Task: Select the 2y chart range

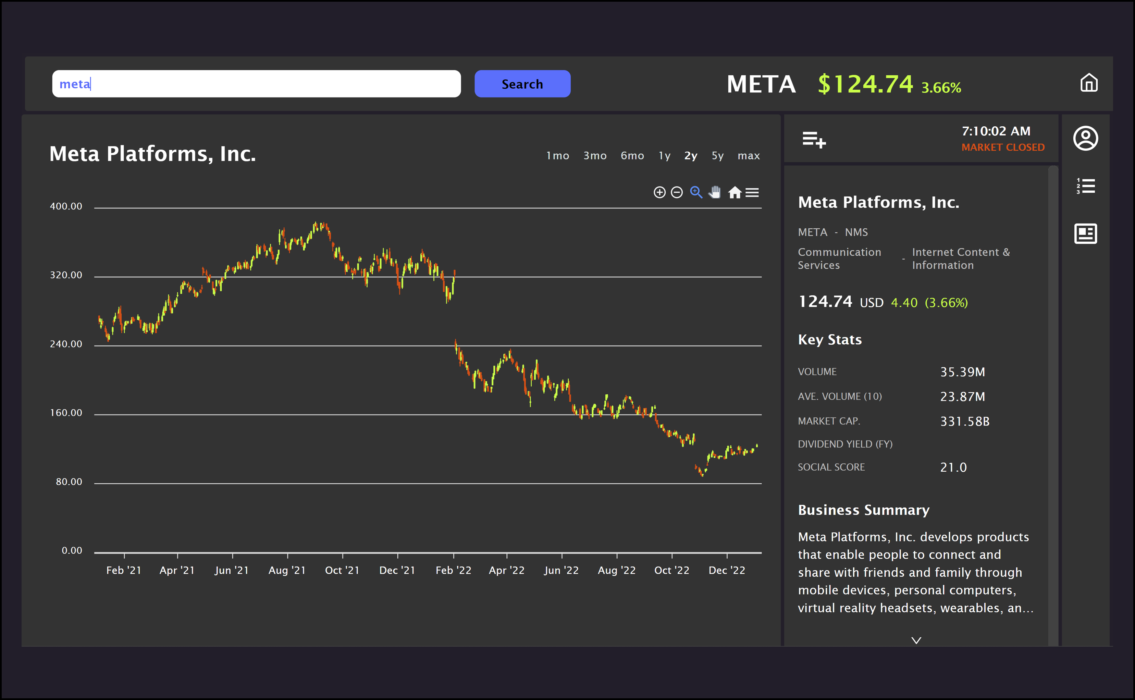Action: pyautogui.click(x=691, y=156)
